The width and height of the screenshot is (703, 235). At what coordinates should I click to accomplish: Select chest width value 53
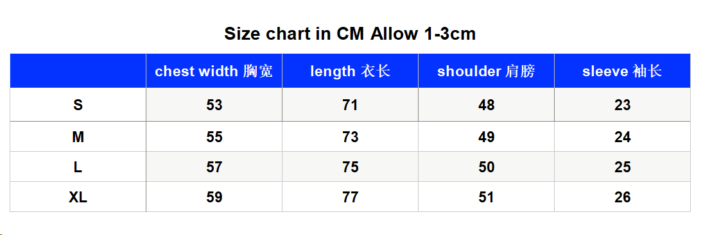point(214,104)
